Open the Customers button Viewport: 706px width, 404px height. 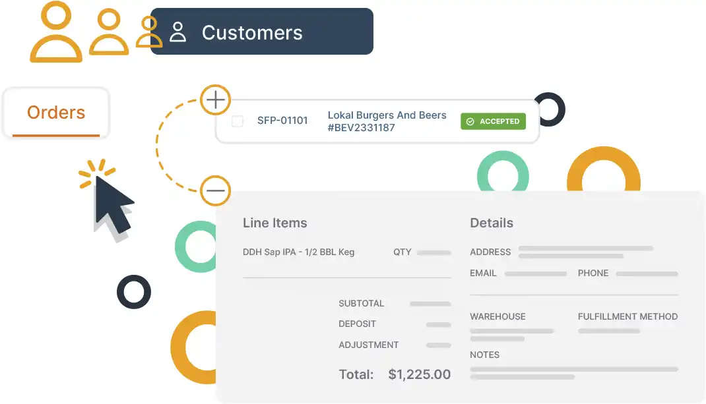[x=261, y=32]
